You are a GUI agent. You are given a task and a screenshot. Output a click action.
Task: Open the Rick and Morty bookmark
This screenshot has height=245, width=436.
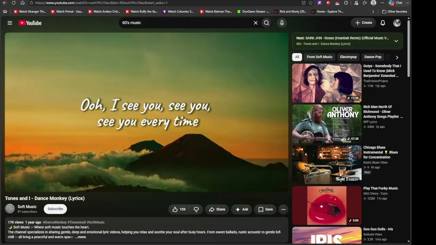click(291, 12)
